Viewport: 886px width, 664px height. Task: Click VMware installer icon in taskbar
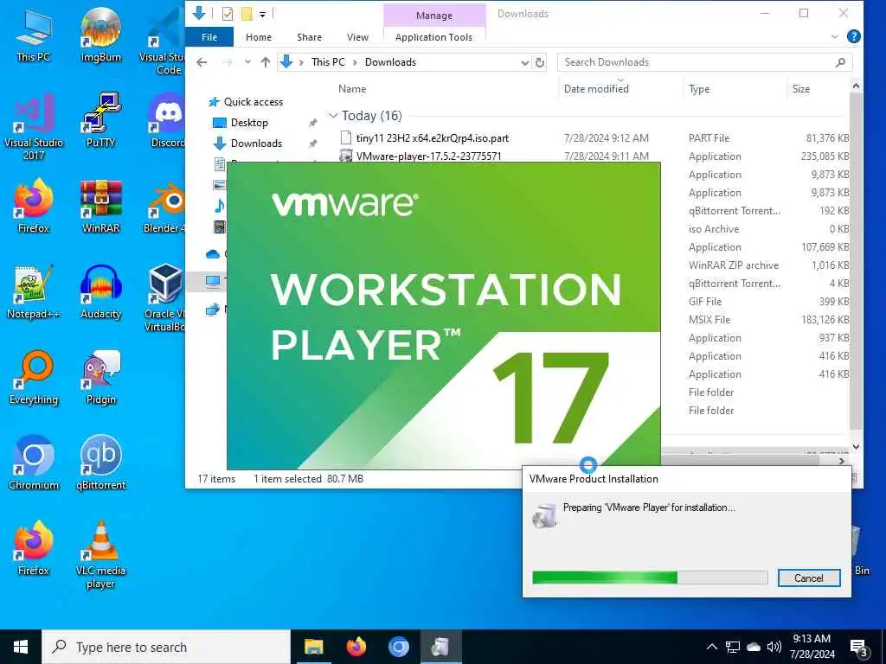(440, 647)
